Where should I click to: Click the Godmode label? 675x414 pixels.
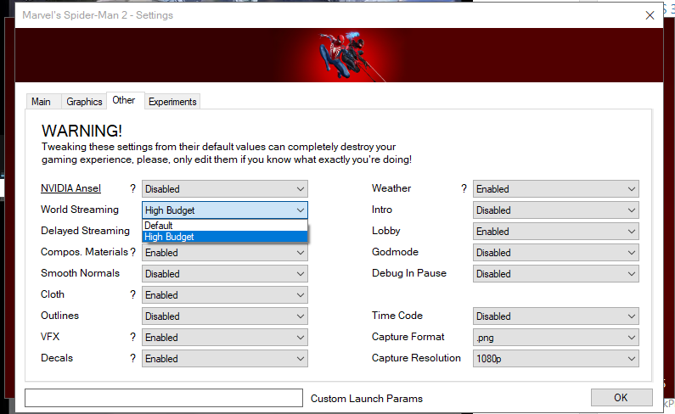pos(395,252)
